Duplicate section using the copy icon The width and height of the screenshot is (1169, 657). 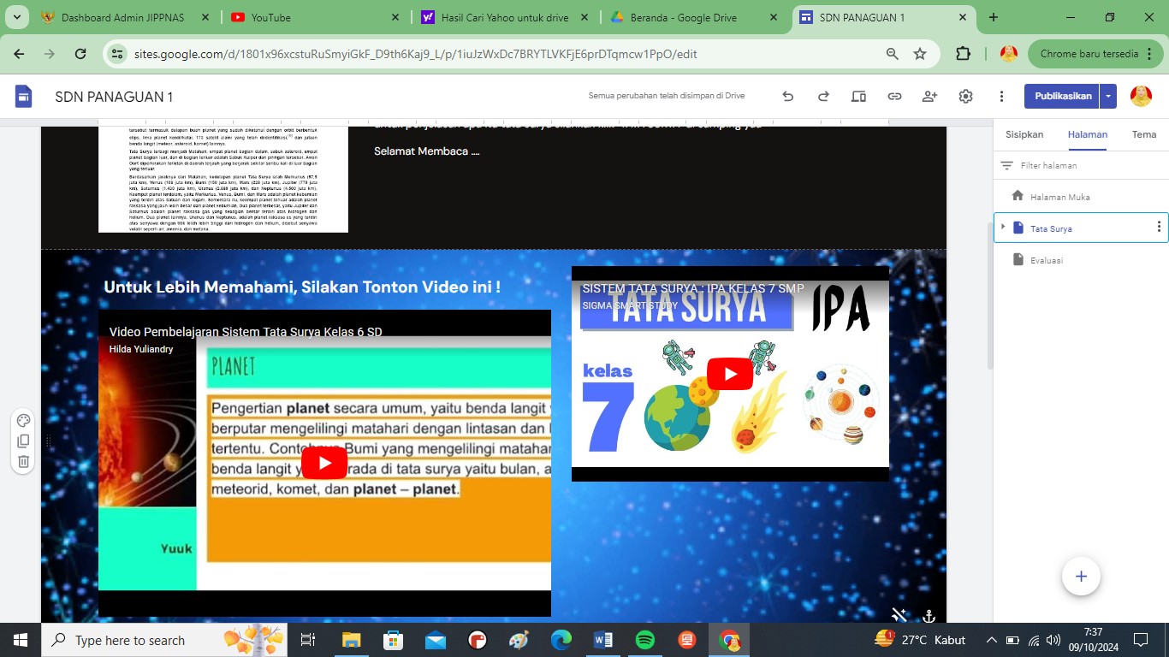coord(24,441)
